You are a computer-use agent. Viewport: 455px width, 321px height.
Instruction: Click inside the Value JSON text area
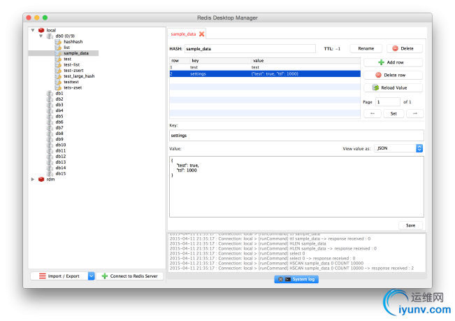[296, 187]
